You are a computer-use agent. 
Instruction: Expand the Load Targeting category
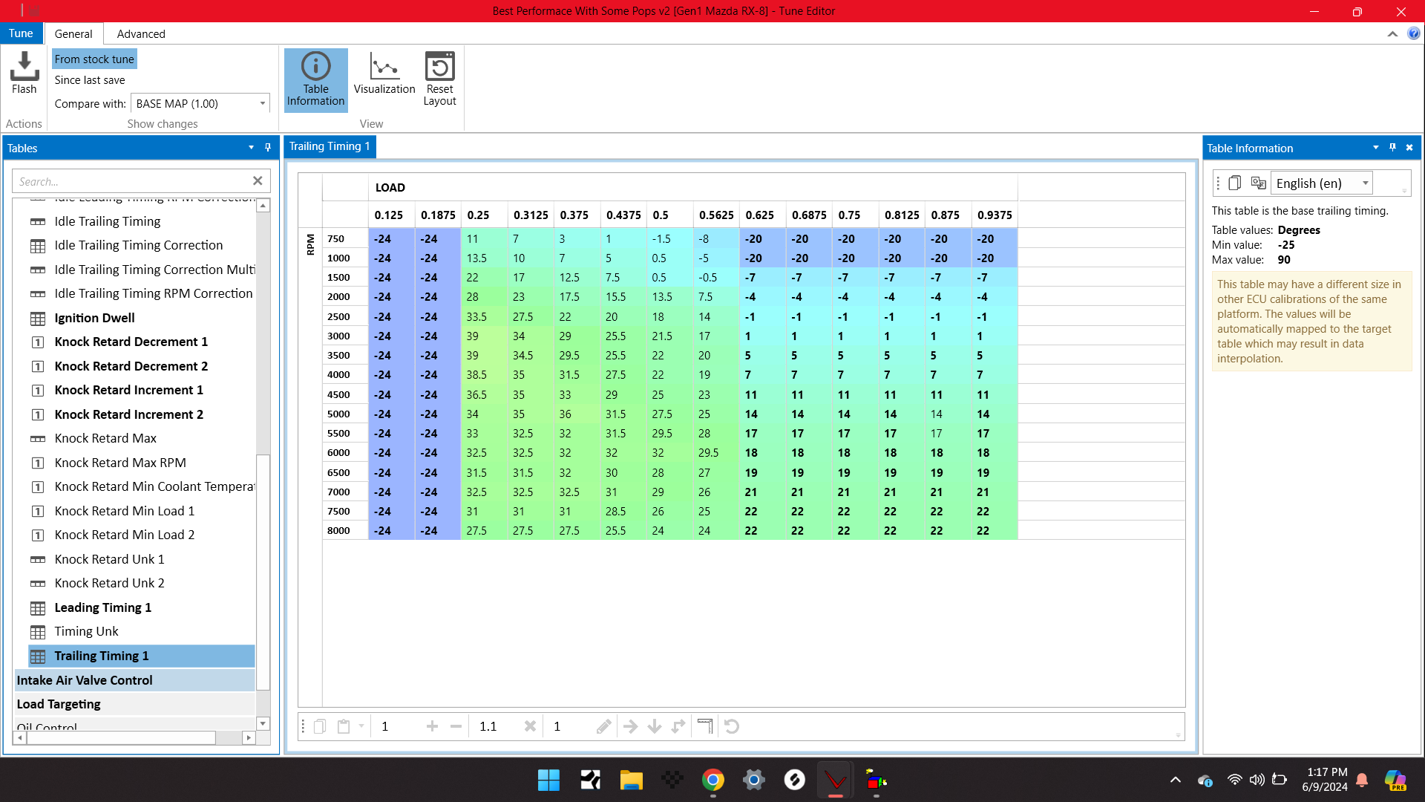135,704
